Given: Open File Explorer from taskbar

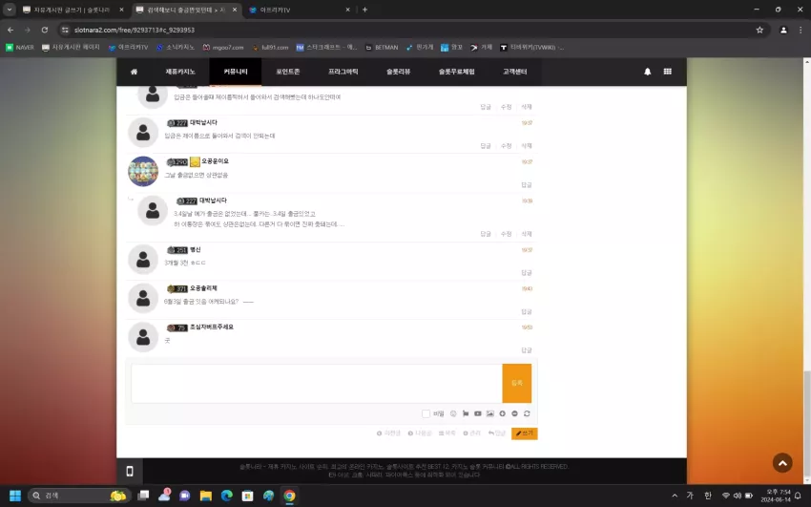Looking at the screenshot, I should 206,496.
